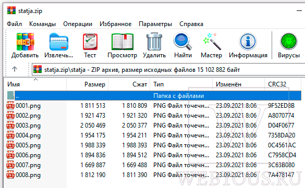The height and width of the screenshot is (188, 305).
Task: Go up one folder level arrow
Action: click(15, 69)
